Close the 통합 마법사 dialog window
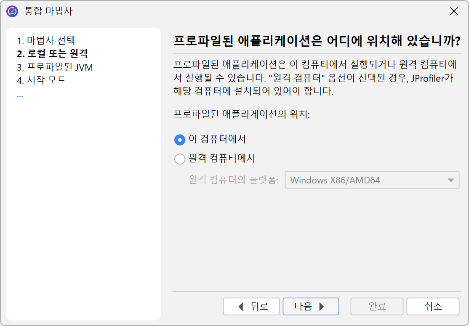 tap(454, 11)
